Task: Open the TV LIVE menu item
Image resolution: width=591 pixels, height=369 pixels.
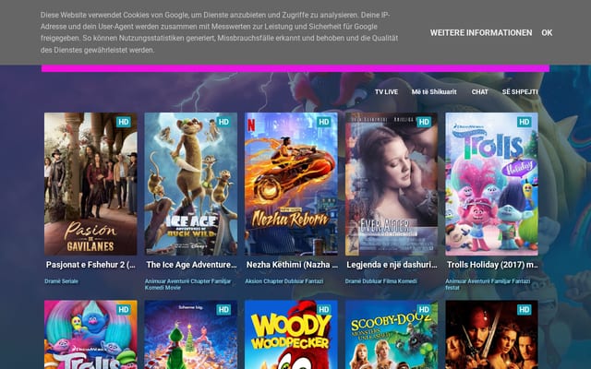Action: click(386, 92)
